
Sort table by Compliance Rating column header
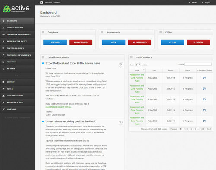point(204,70)
